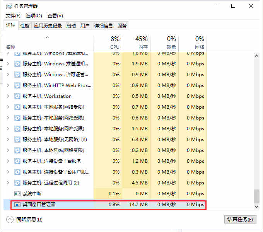Click the vertical scrollbar thumb
The image size is (263, 232).
(256, 196)
